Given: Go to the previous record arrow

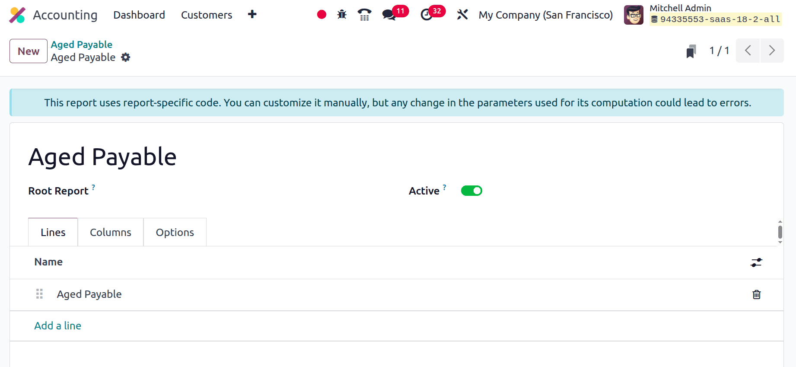Looking at the screenshot, I should (748, 51).
